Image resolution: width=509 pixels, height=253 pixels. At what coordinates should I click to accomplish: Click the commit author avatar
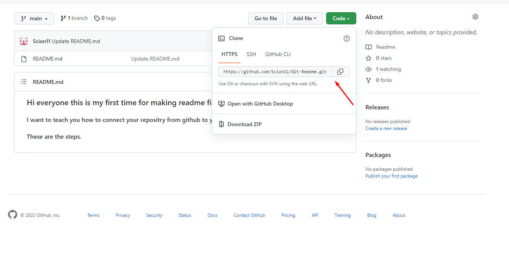point(23,41)
